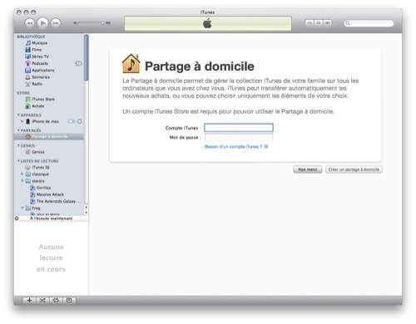Click the Podcasts unplayed count badge
Viewport: 416px width, 324px height.
[79, 63]
